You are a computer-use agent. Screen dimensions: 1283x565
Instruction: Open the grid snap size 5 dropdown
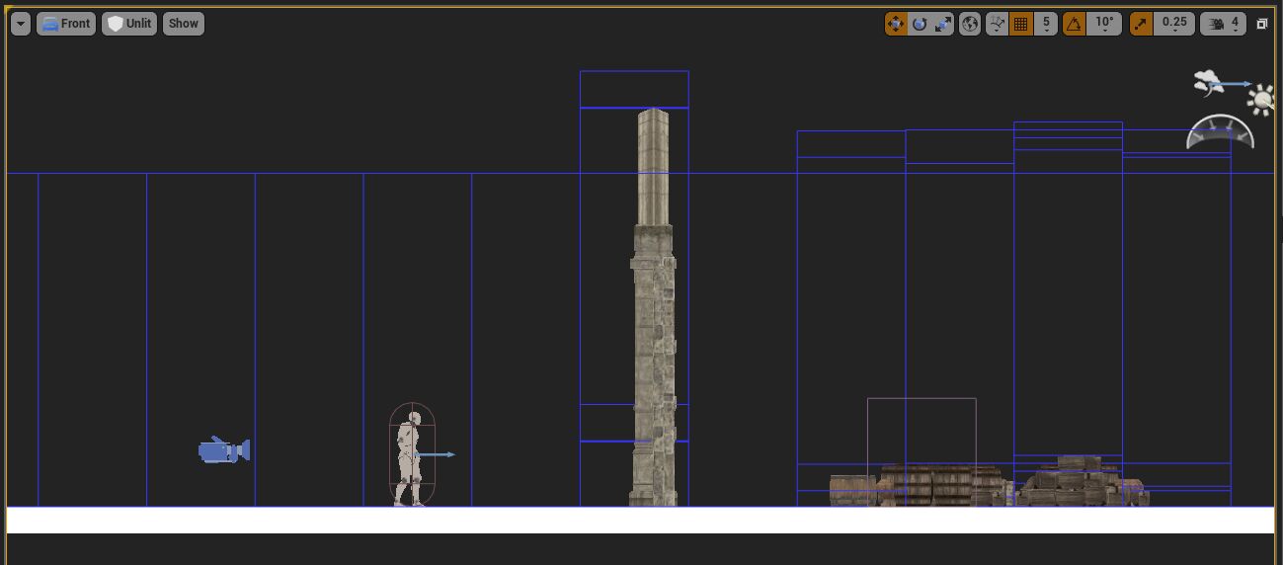1046,24
